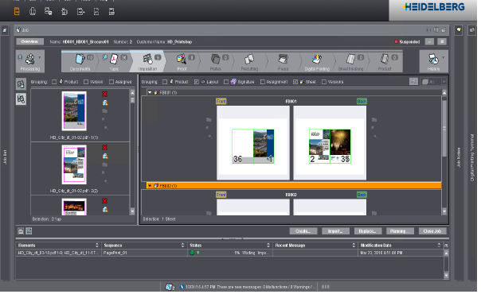This screenshot has height=294, width=481.
Task: Open the Plates workflow step
Action: click(x=216, y=61)
